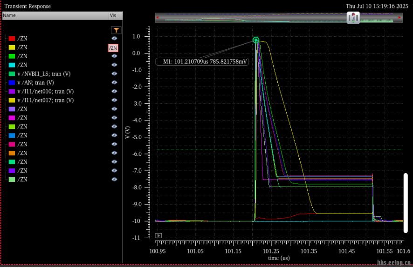Click the Transient Response title
Viewport: 413px width, 268px height.
tap(28, 7)
